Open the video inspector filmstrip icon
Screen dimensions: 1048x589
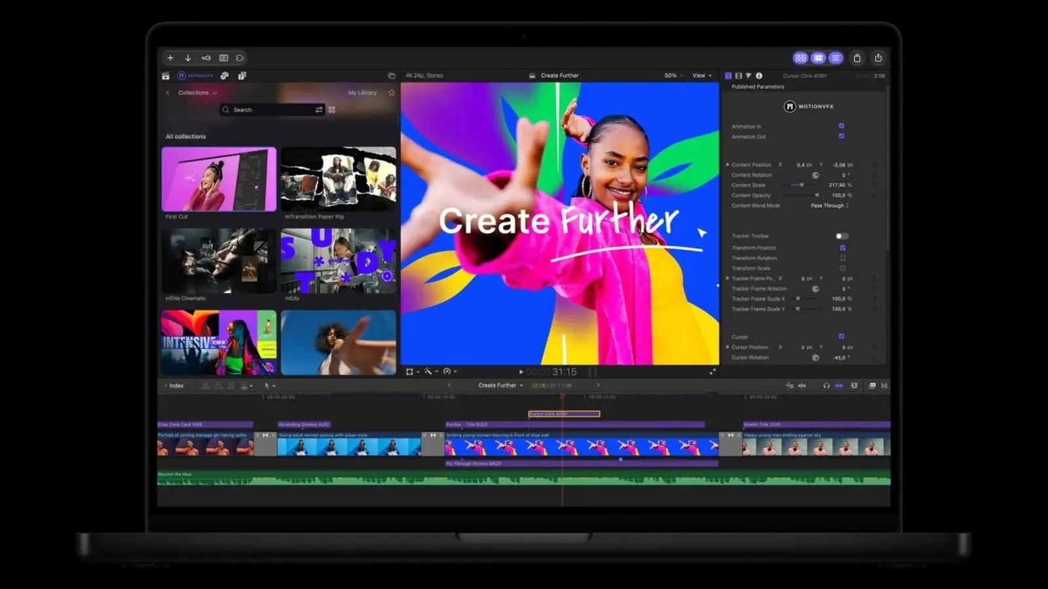[739, 76]
